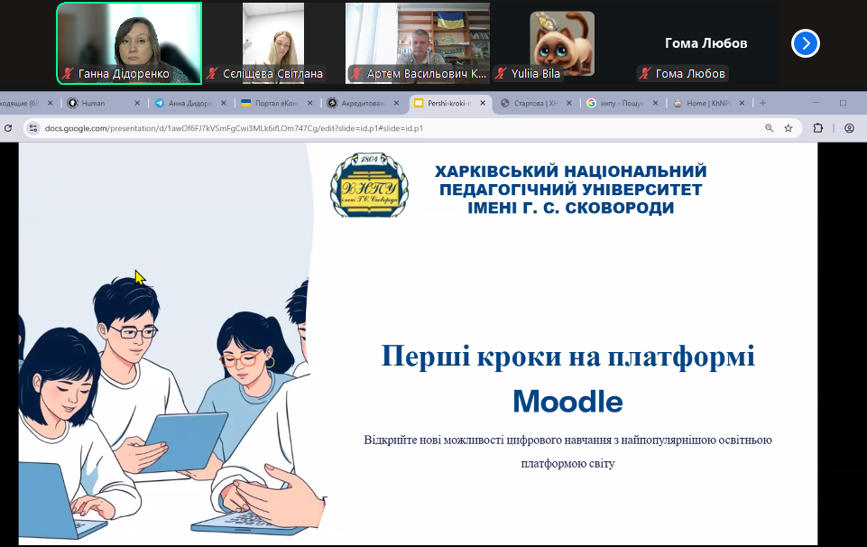Click the title Перші кроки на платформі
Screen dimensions: 867x547
[x=567, y=356]
